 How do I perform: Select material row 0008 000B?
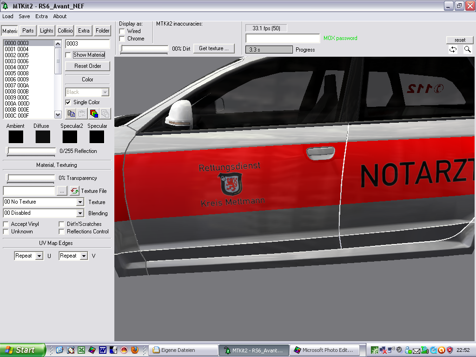tap(28, 92)
